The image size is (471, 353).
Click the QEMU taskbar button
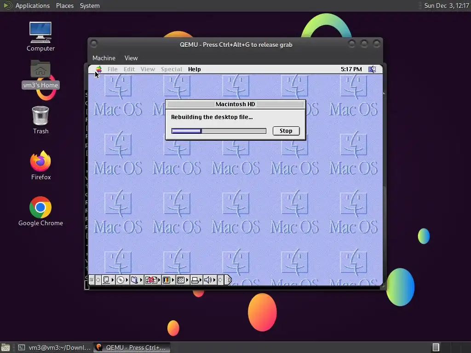tap(132, 347)
